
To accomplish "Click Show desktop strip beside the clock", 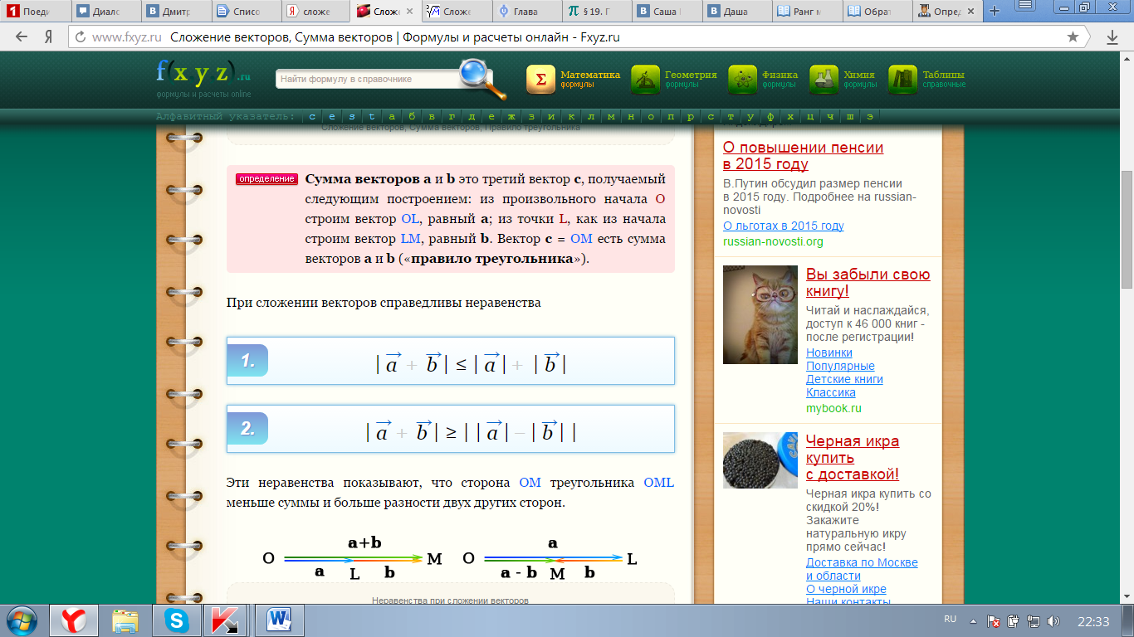I will point(1127,620).
